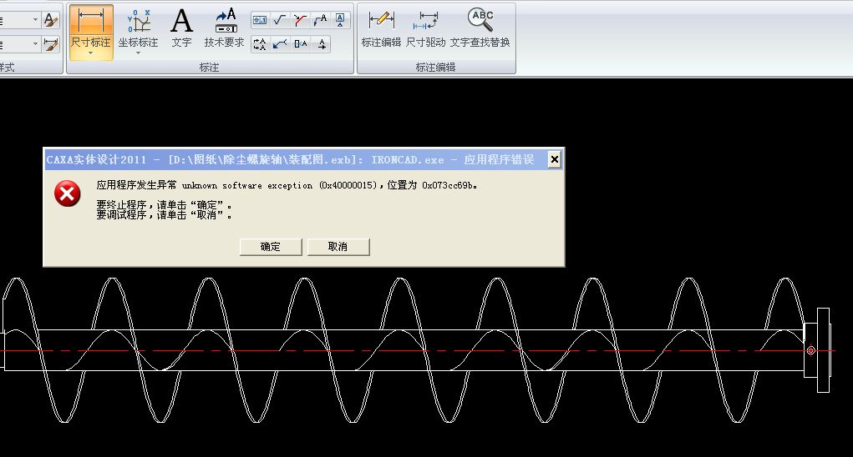Select the 尺寸标注 dimension tool

pos(90,26)
